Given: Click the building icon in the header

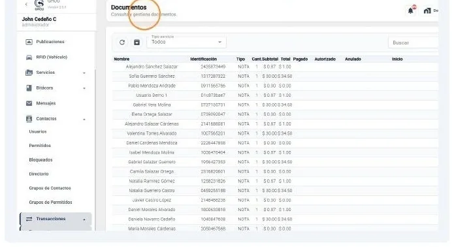Looking at the screenshot, I should 427,10.
